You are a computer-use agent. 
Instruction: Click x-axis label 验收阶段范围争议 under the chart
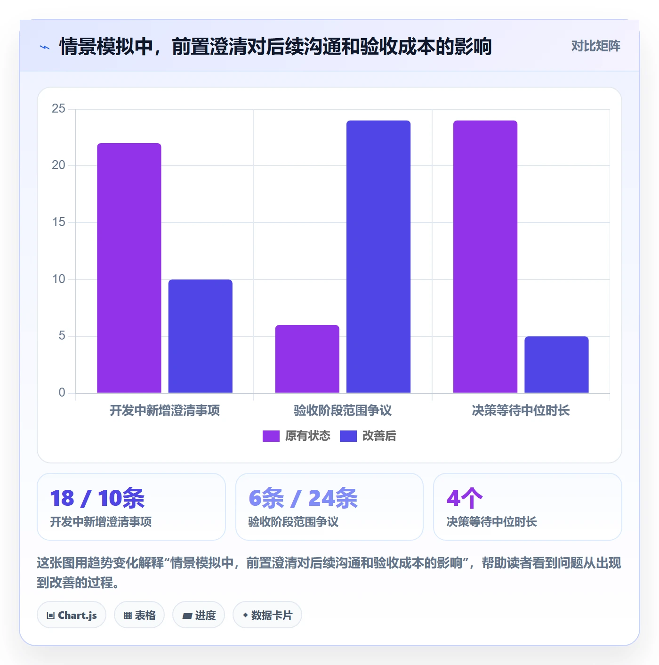[343, 411]
